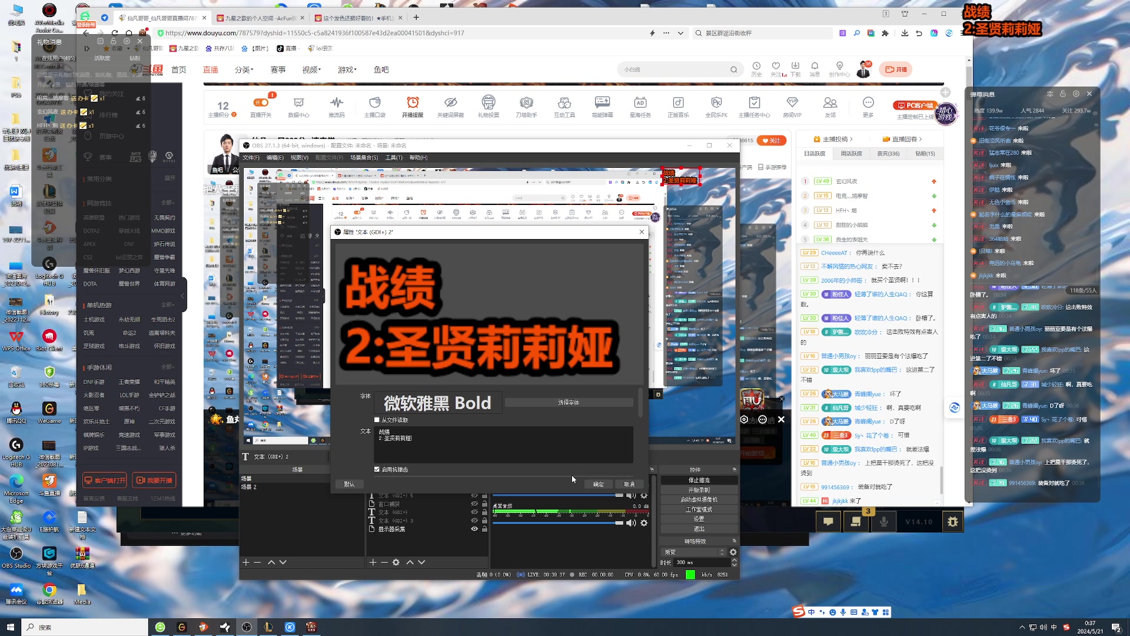The width and height of the screenshot is (1130, 636).
Task: Open 友邻 people icon
Action: pos(830,103)
